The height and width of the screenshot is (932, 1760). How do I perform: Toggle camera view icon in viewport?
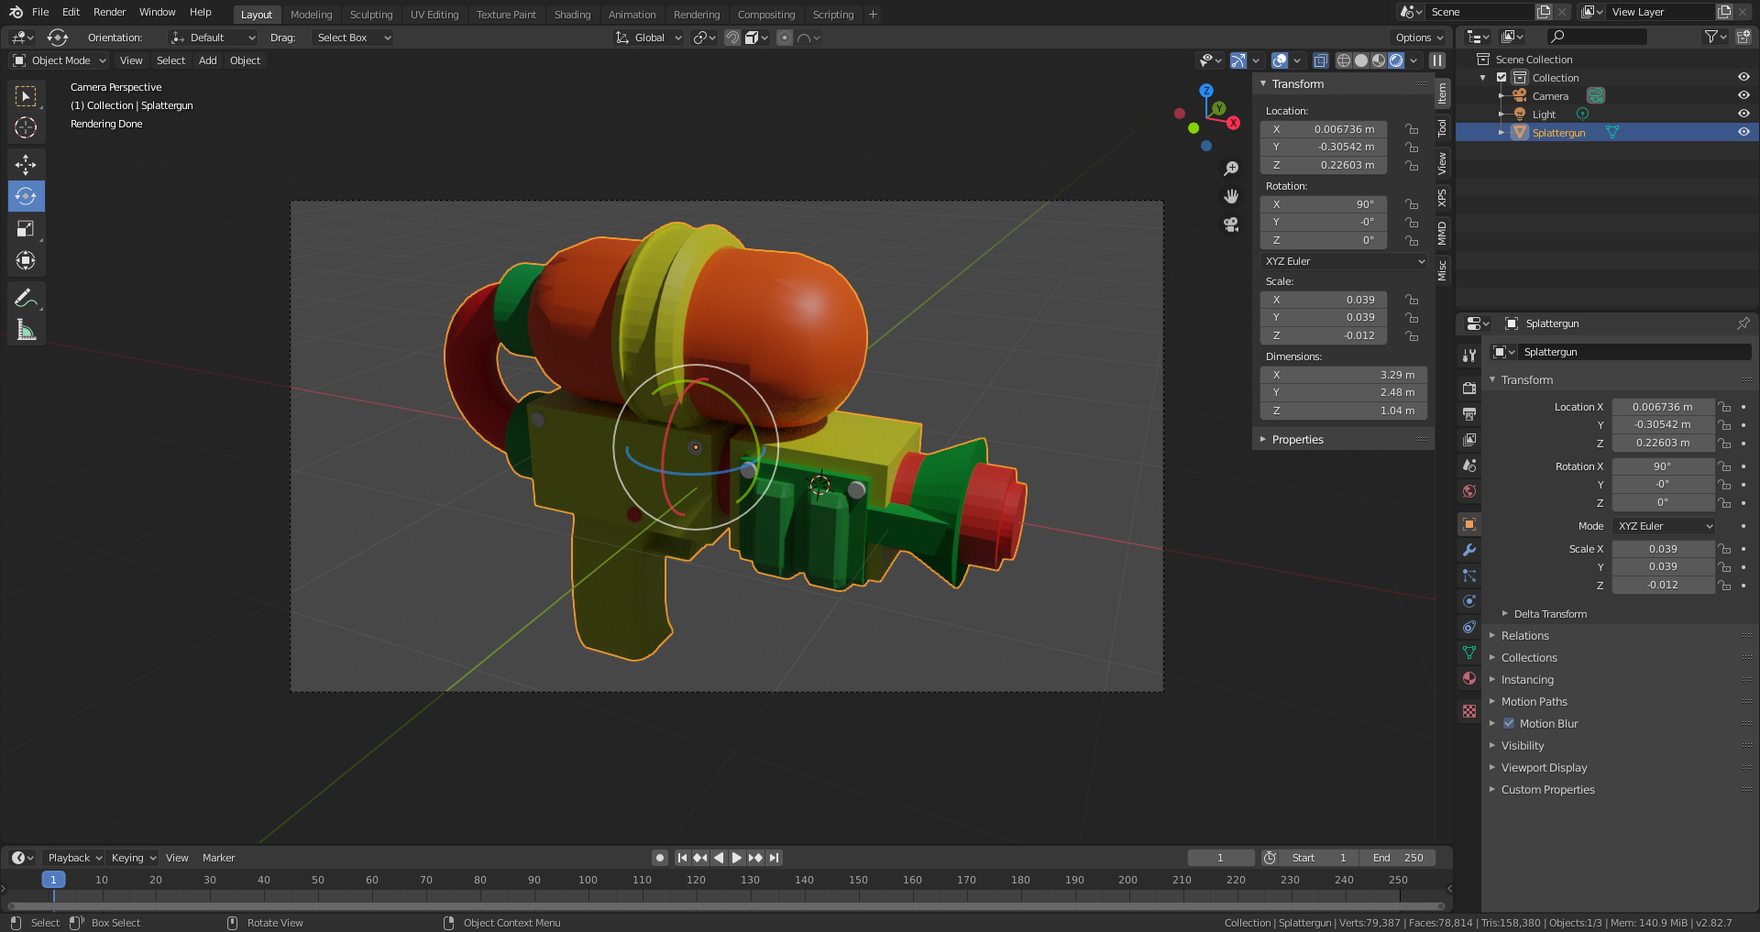point(1231,224)
